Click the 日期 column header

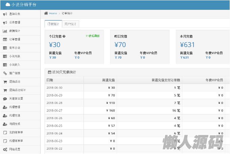[x=50, y=80]
